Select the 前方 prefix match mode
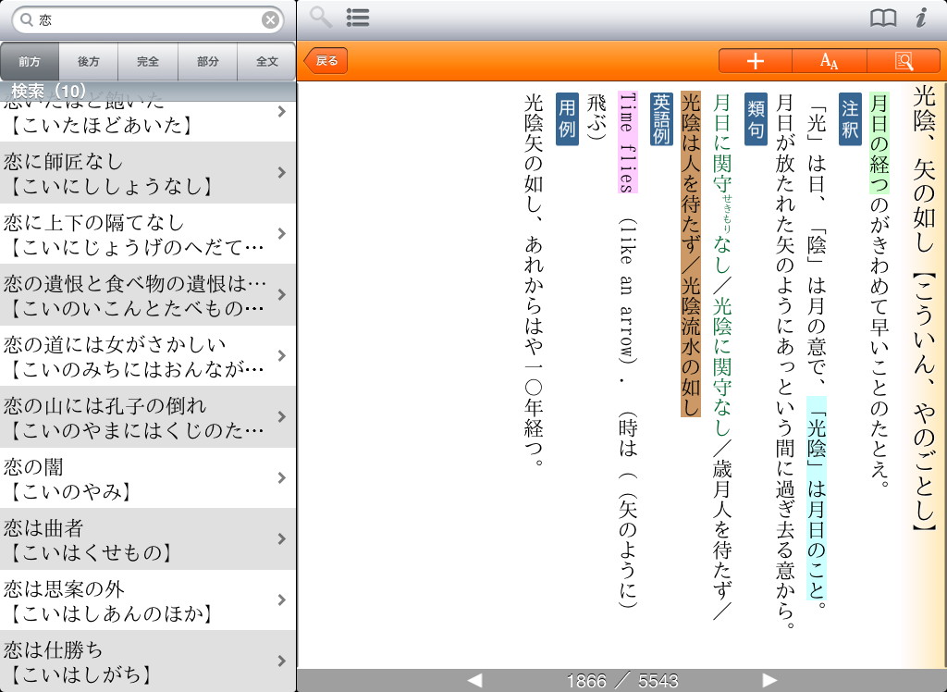This screenshot has width=947, height=692. coord(30,62)
